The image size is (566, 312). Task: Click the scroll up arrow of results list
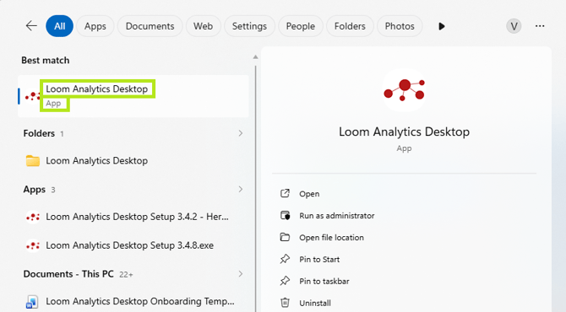(255, 57)
